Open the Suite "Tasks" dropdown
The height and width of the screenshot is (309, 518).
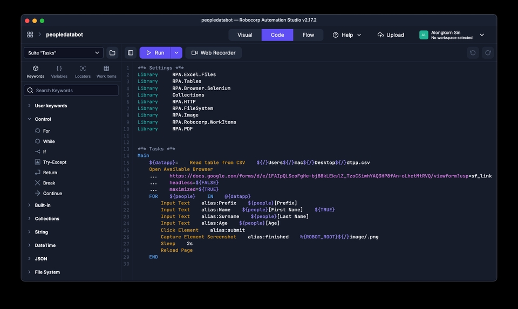(64, 53)
